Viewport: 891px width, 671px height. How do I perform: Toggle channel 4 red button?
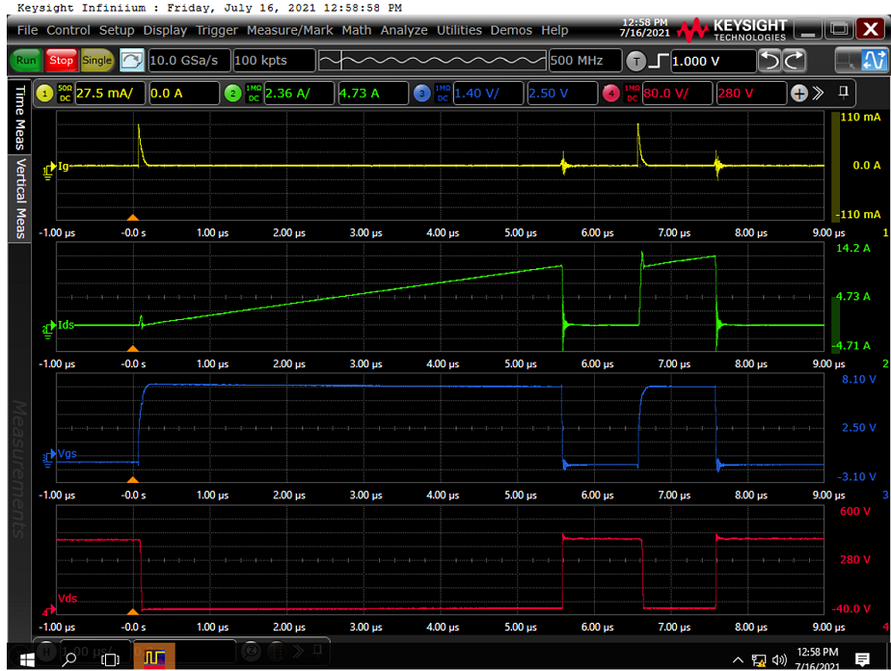point(611,94)
